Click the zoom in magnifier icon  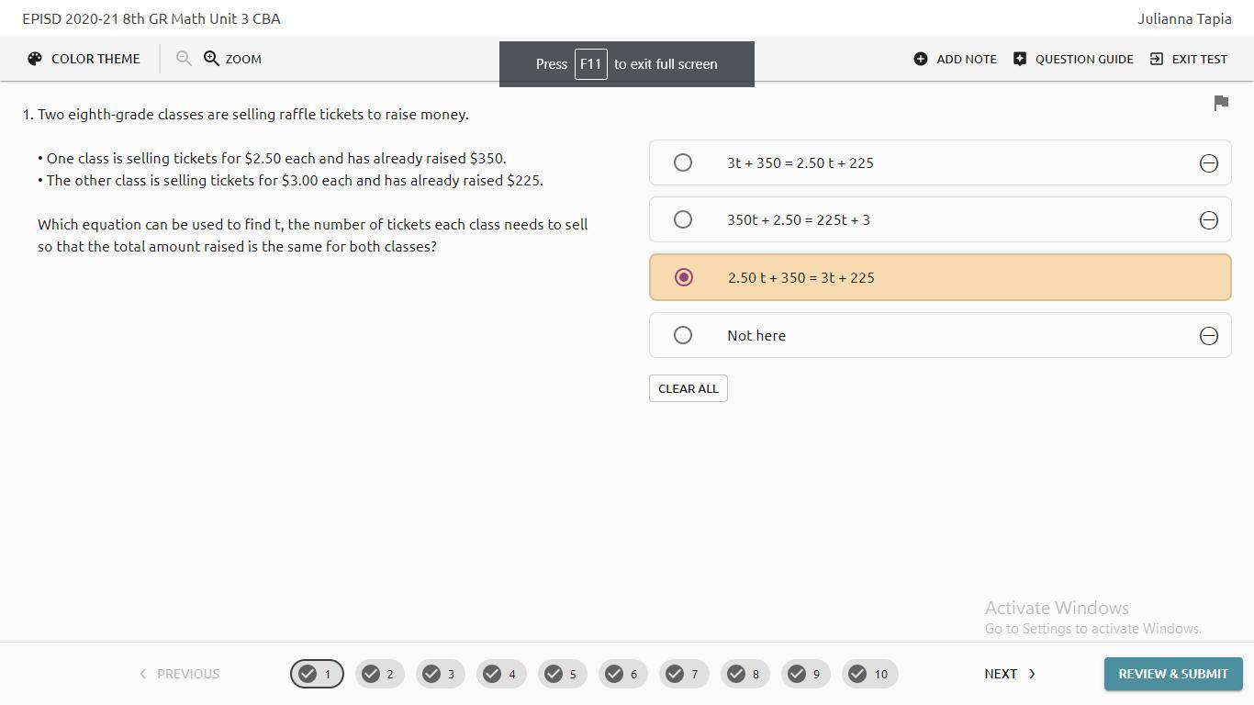(x=212, y=59)
